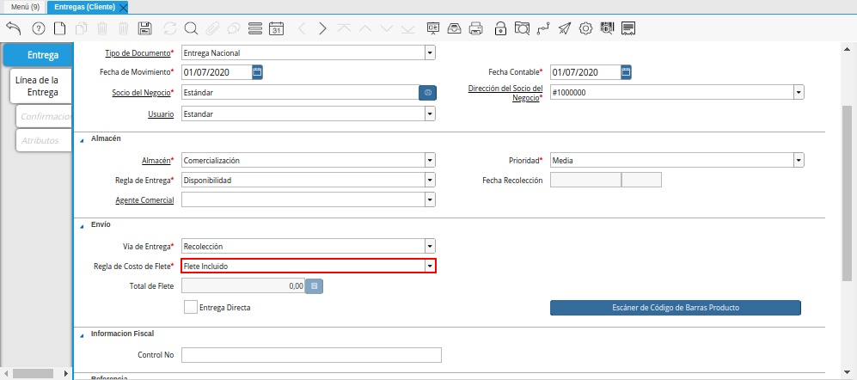Click the archive tray icon
This screenshot has height=380, width=857.
[454, 28]
